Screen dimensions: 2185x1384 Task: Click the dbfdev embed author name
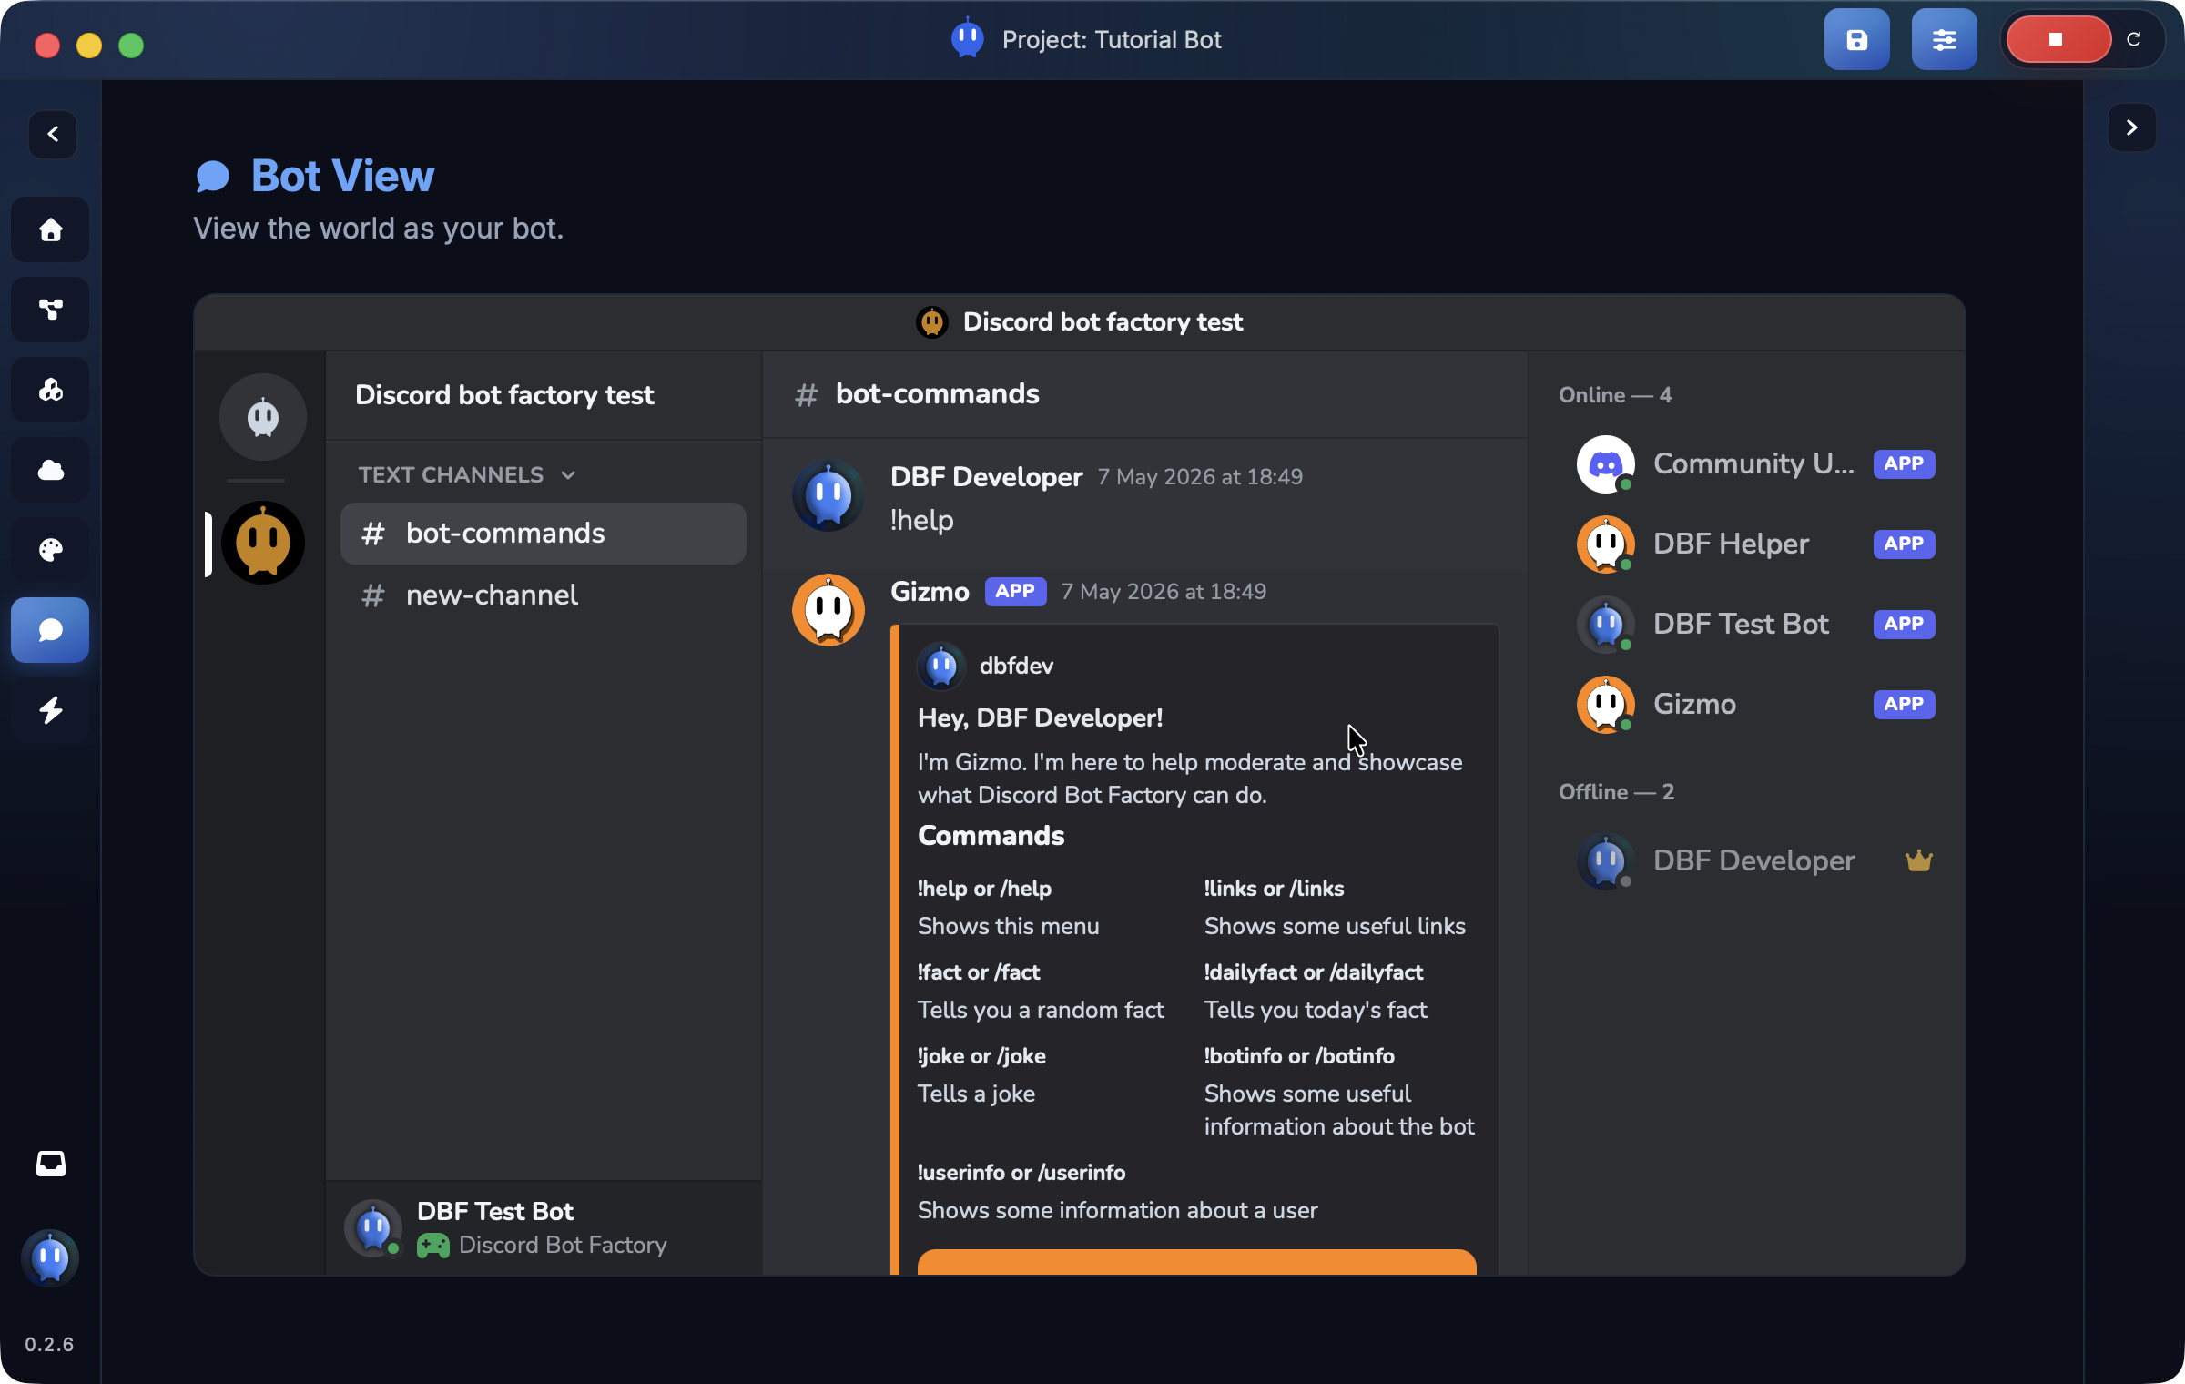[x=1016, y=666]
